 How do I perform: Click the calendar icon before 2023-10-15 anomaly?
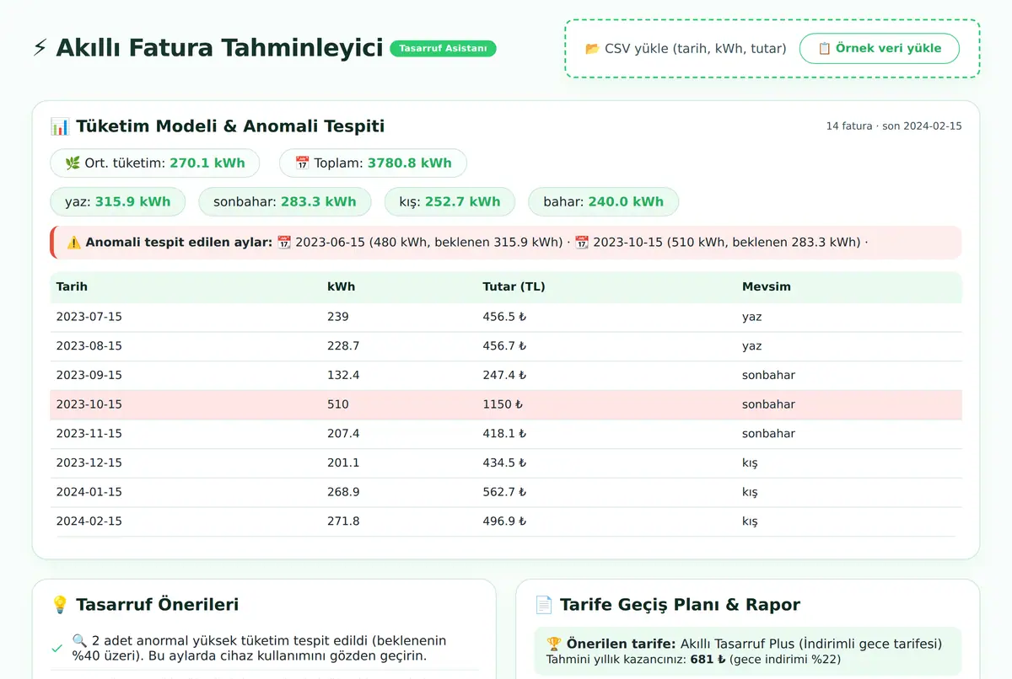coord(582,243)
